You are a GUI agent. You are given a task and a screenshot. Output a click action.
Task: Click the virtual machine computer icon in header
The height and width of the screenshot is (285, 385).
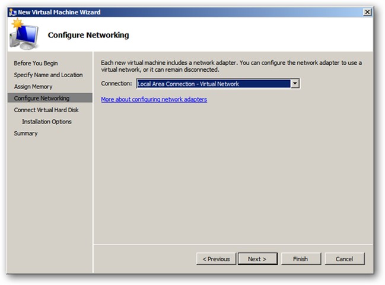tap(24, 34)
